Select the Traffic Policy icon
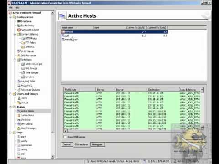Viewport: 219px width, 164px height. coord(19,26)
